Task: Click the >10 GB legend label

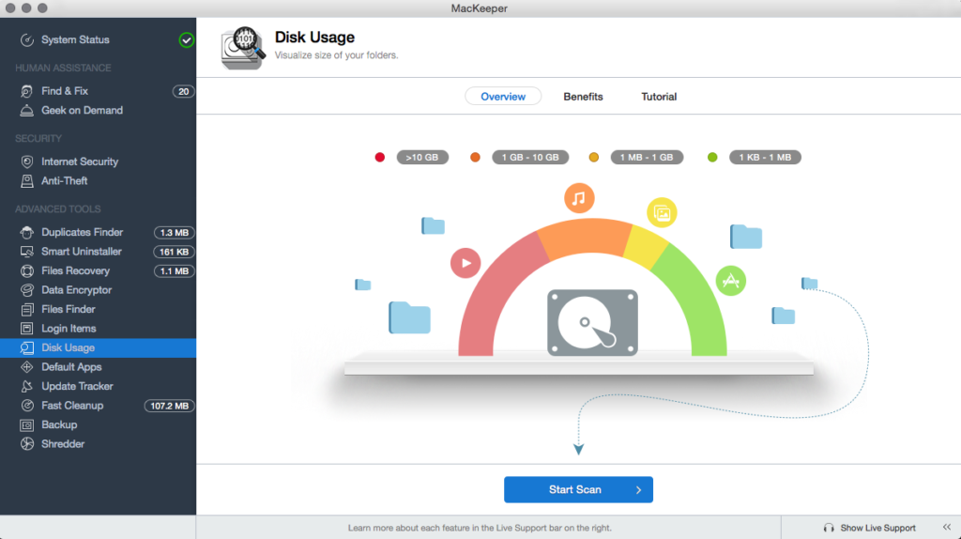Action: point(422,158)
